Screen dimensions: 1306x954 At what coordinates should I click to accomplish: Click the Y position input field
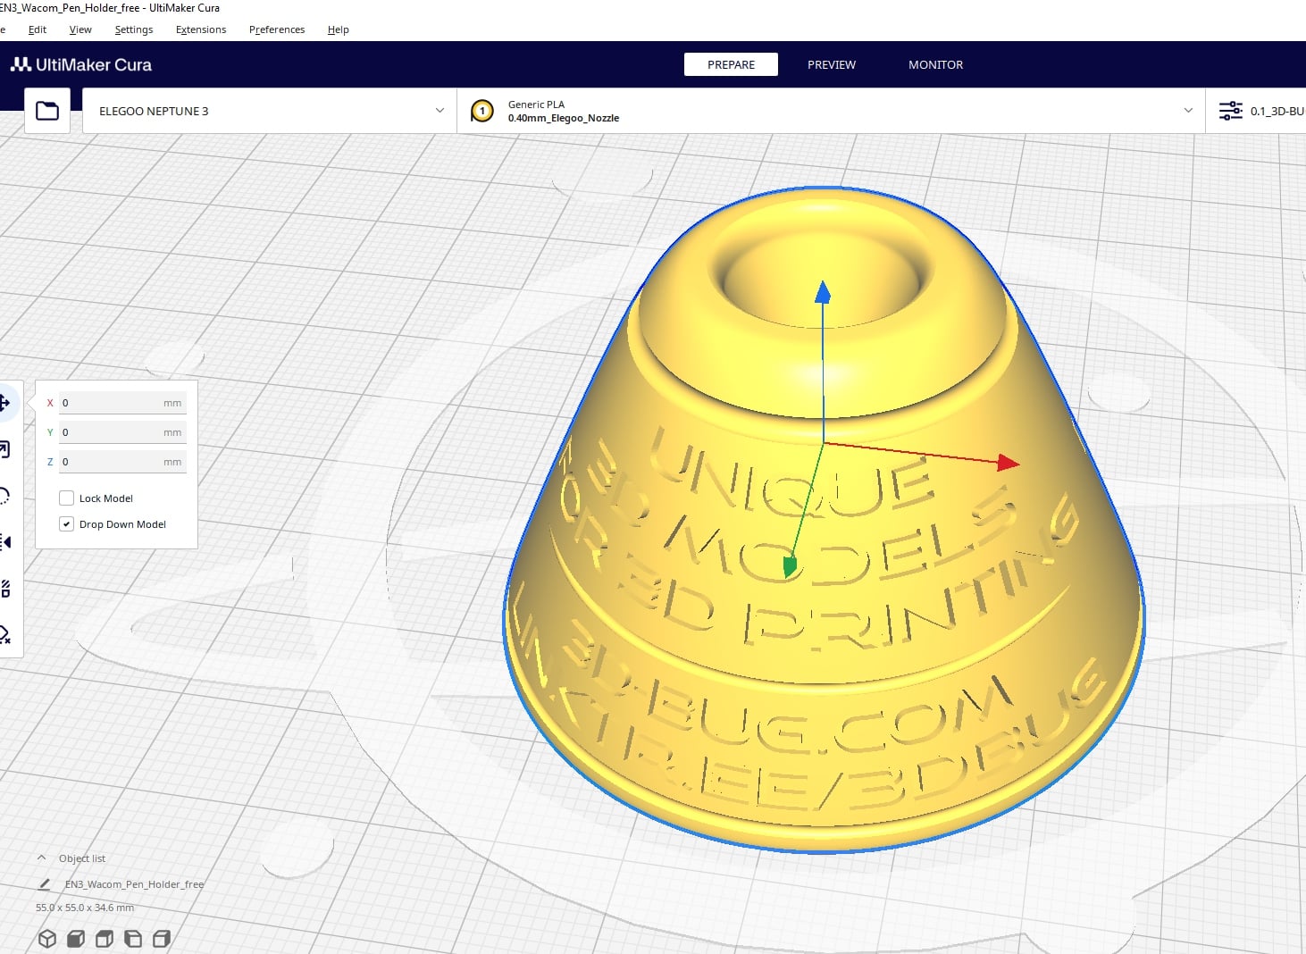coord(122,432)
